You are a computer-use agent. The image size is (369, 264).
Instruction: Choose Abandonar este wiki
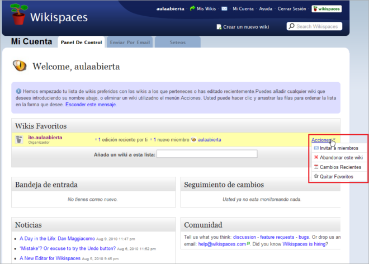click(x=339, y=158)
